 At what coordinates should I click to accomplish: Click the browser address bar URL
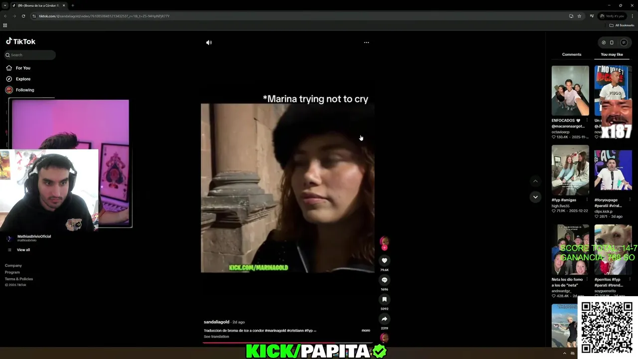point(105,16)
